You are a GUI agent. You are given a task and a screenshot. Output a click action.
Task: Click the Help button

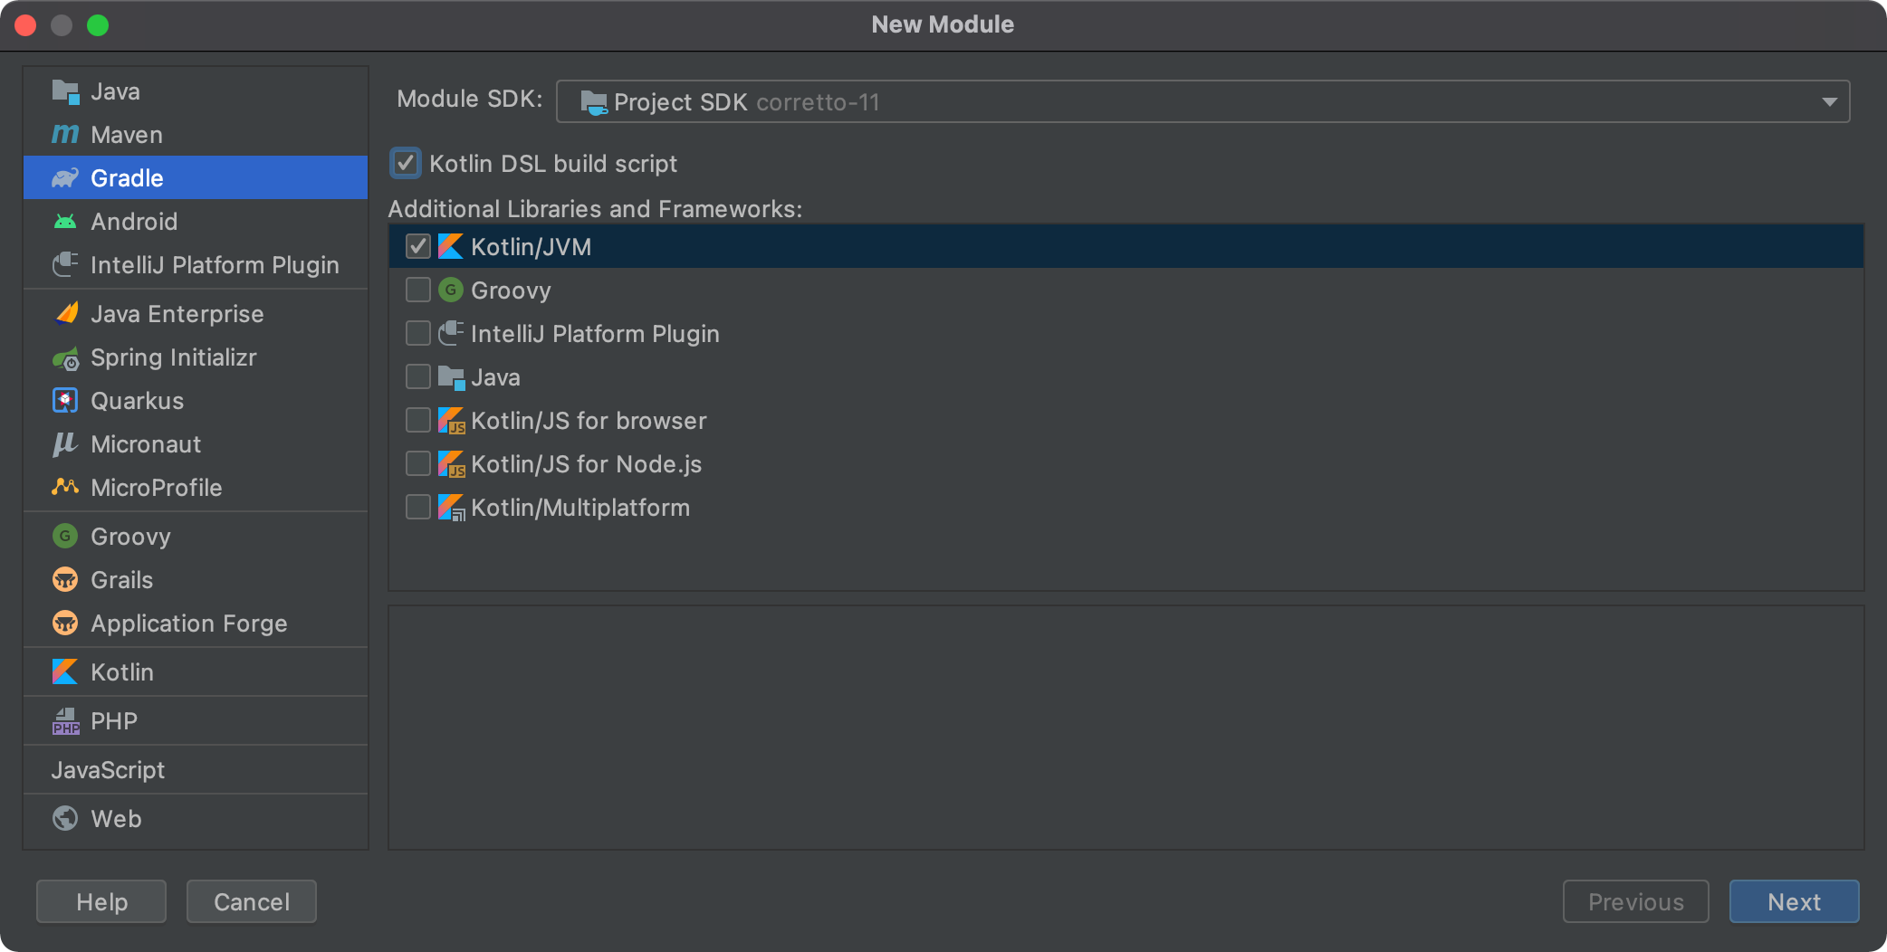(101, 901)
